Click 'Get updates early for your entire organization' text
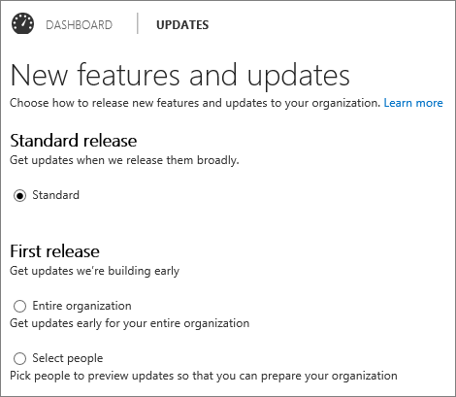 point(129,323)
